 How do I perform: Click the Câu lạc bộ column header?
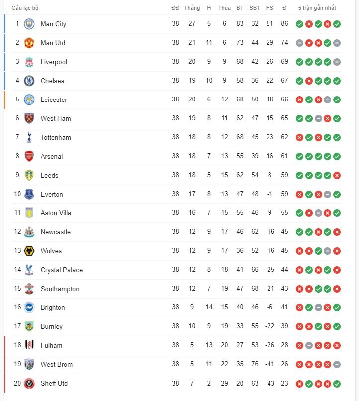25,8
